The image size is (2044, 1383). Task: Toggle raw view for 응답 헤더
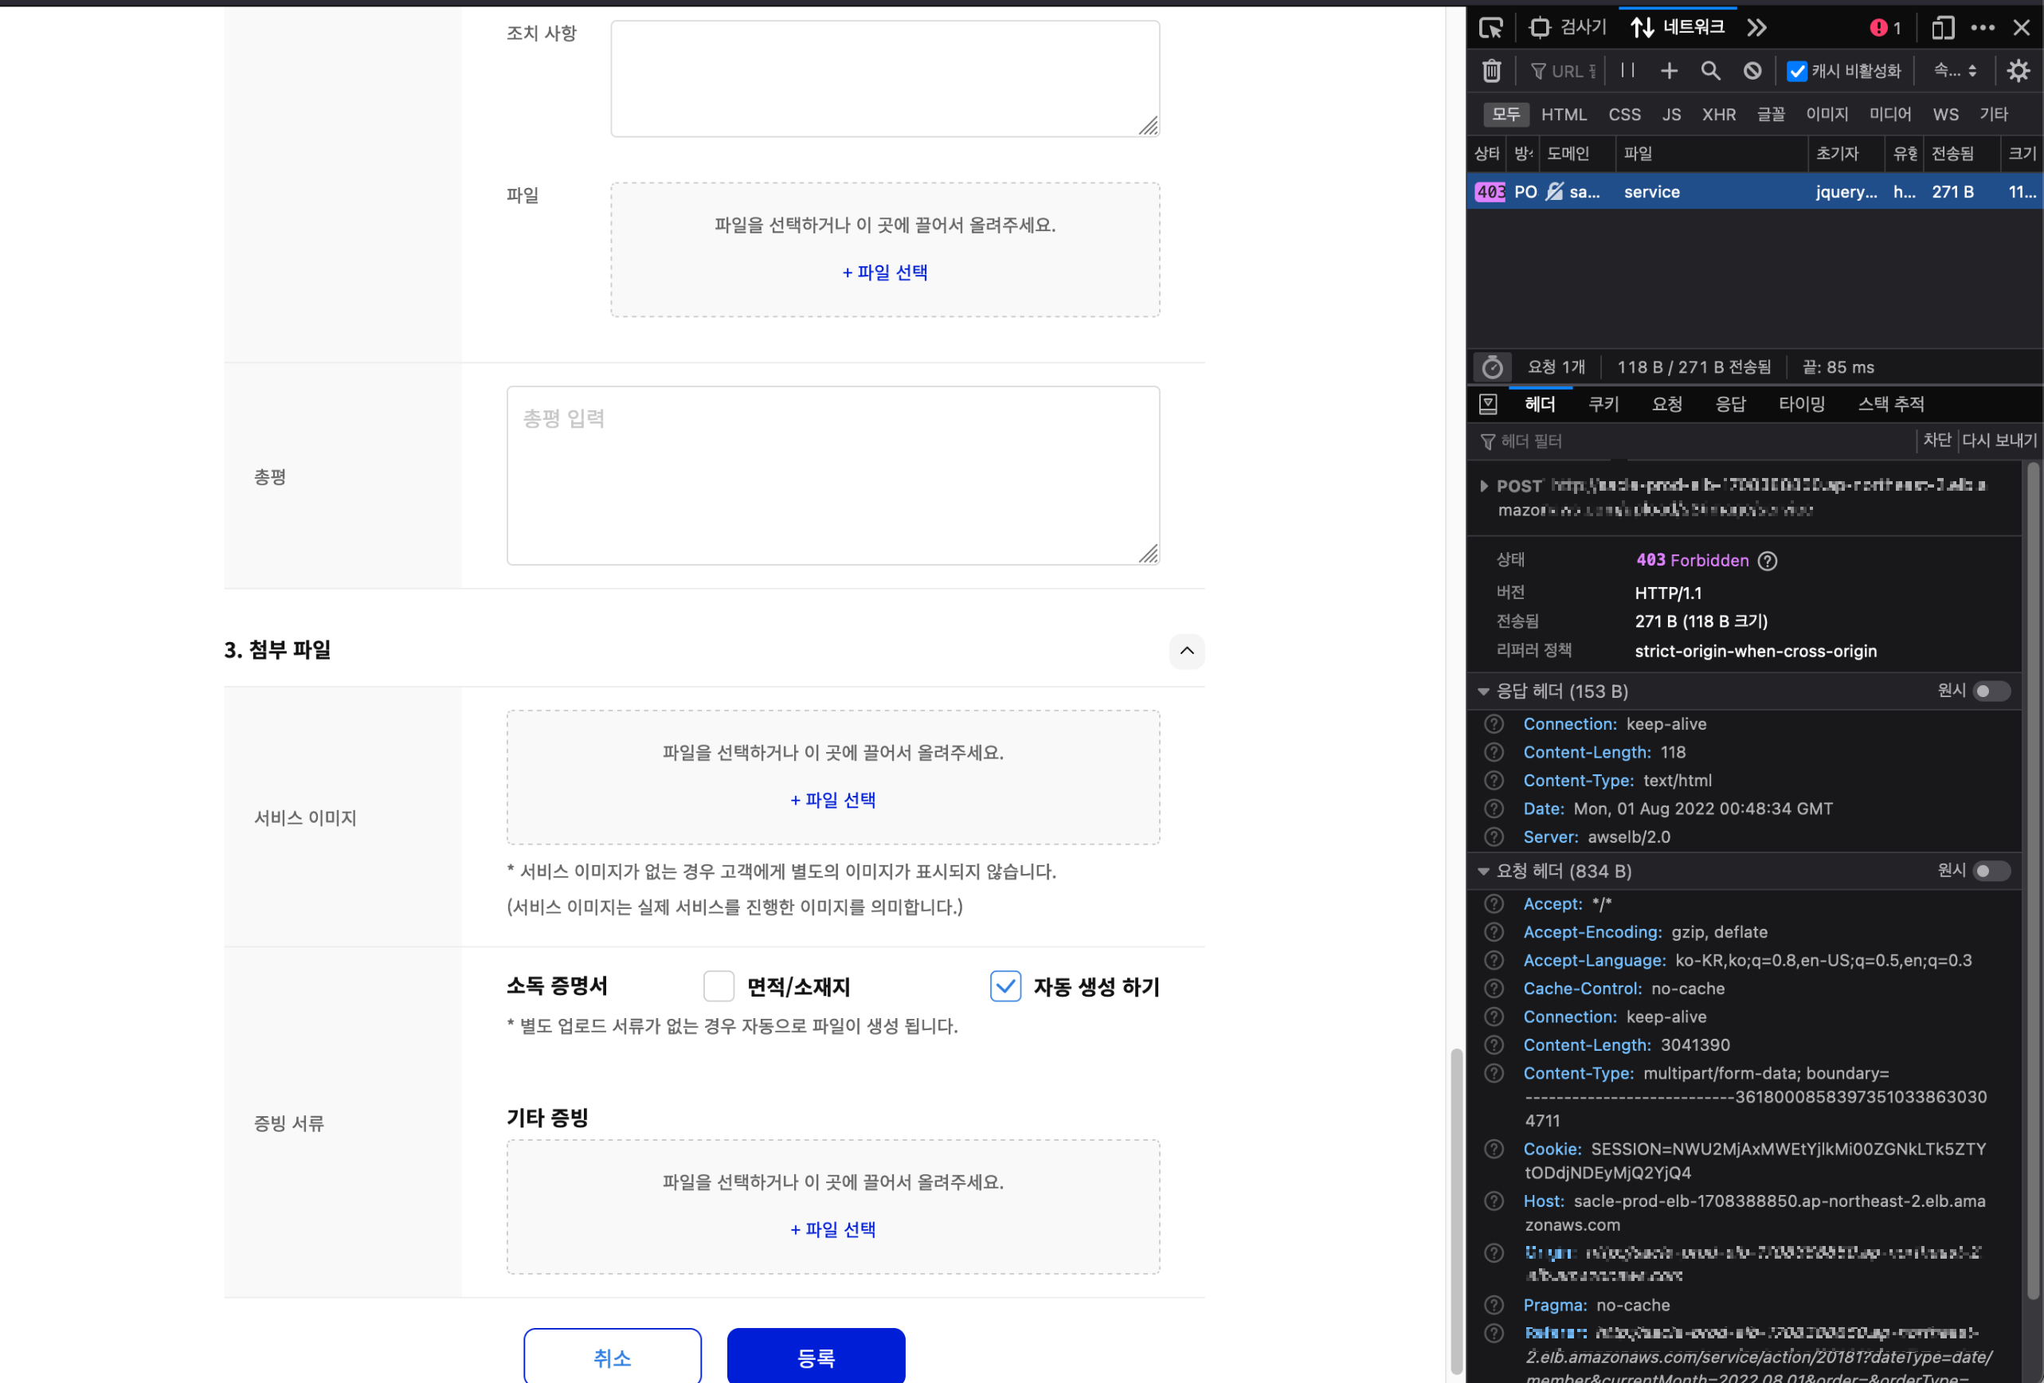[1991, 691]
